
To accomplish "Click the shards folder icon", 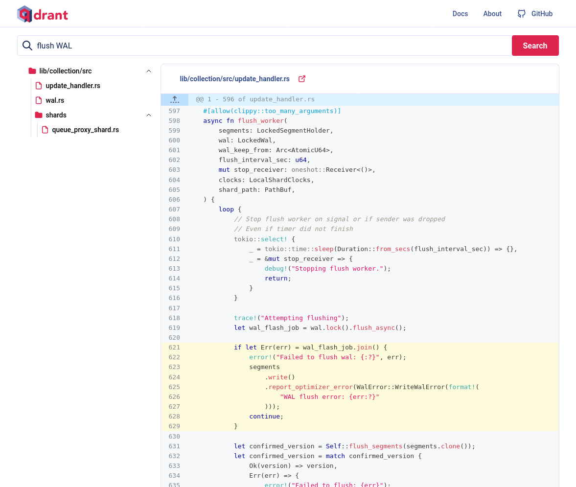I will [39, 115].
